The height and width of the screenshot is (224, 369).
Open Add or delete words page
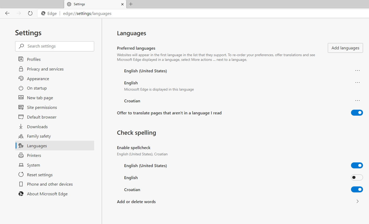pyautogui.click(x=240, y=202)
